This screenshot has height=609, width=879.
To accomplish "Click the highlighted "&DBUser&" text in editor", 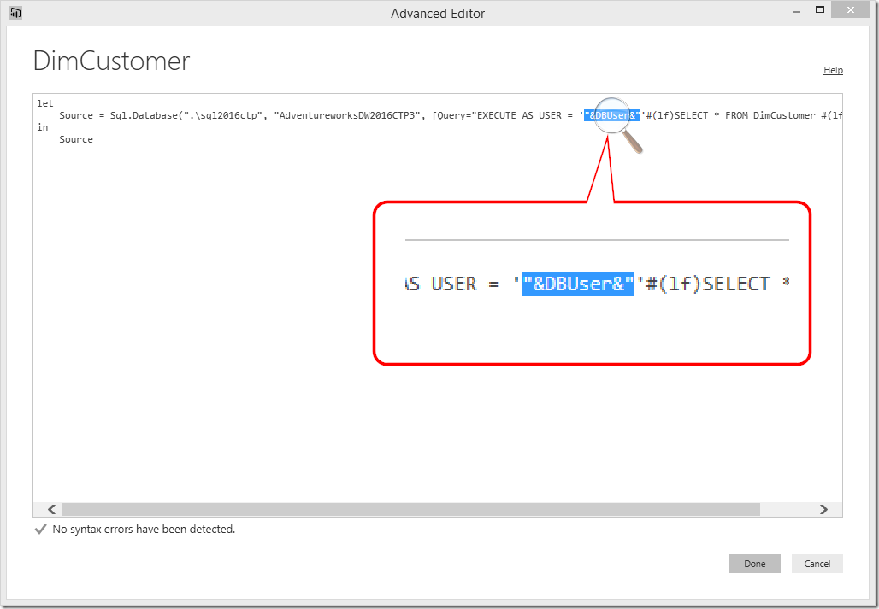I will 611,115.
